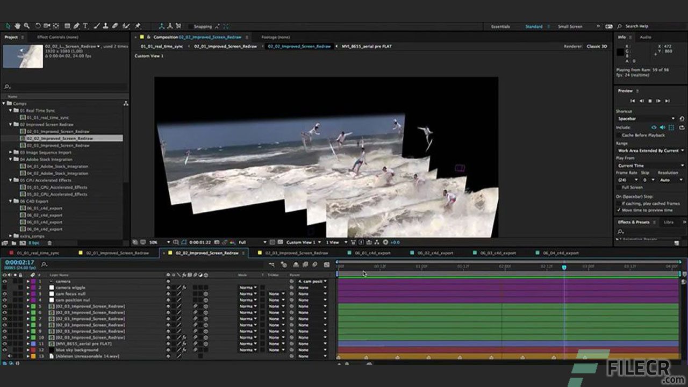The width and height of the screenshot is (688, 387).
Task: Choose the Type tool
Action: coord(85,26)
